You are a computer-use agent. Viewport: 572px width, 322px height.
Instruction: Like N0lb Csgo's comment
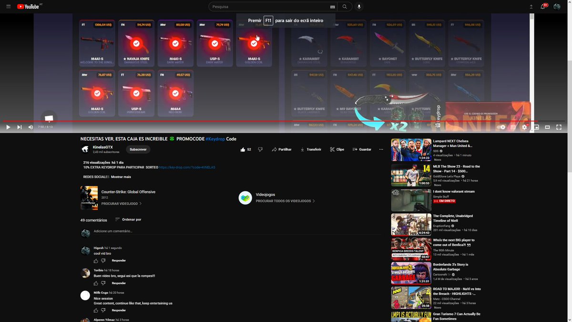[x=96, y=311]
